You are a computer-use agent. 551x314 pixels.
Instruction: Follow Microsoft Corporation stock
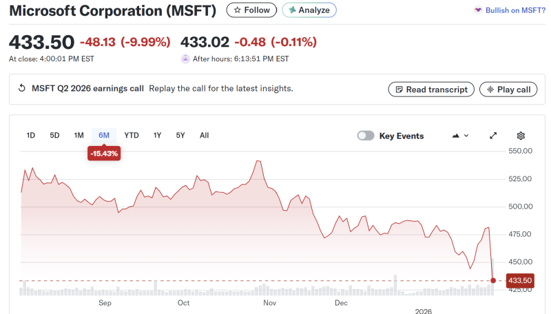[x=251, y=10]
